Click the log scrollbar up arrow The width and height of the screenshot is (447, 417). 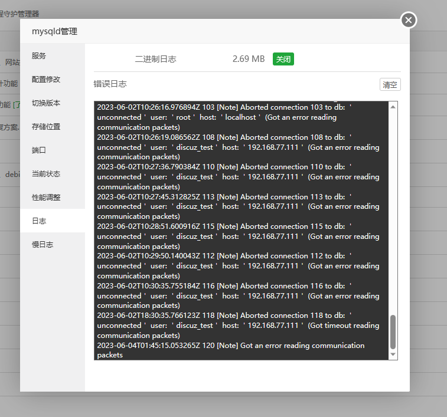pyautogui.click(x=393, y=107)
